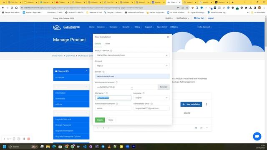Close the New Installation dialog with X
This screenshot has height=150, width=267.
coord(168,37)
